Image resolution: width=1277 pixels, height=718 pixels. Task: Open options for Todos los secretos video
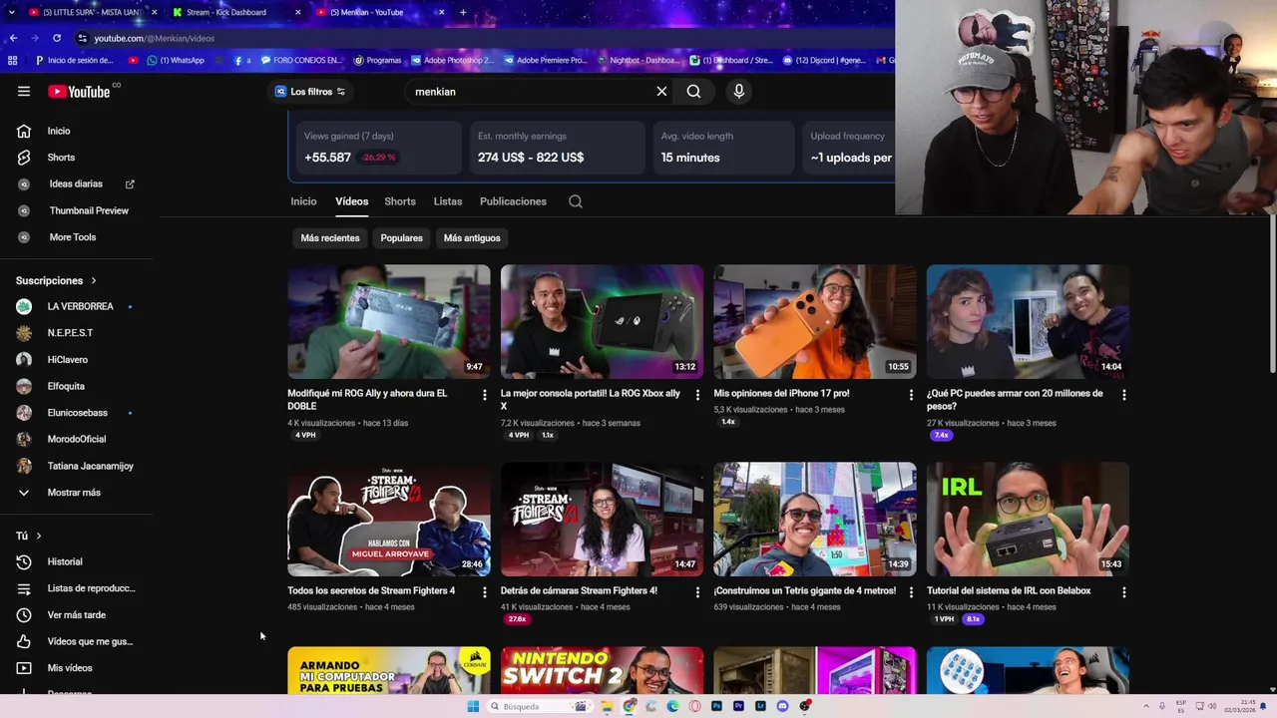coord(485,592)
